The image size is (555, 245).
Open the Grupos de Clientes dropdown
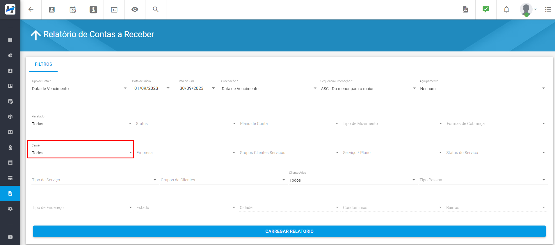[x=224, y=180]
